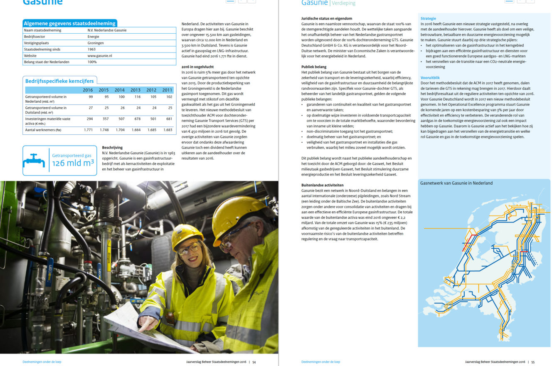Click page number 54 in the footer
Image resolution: width=557 pixels, height=366 pixels.
254,362
